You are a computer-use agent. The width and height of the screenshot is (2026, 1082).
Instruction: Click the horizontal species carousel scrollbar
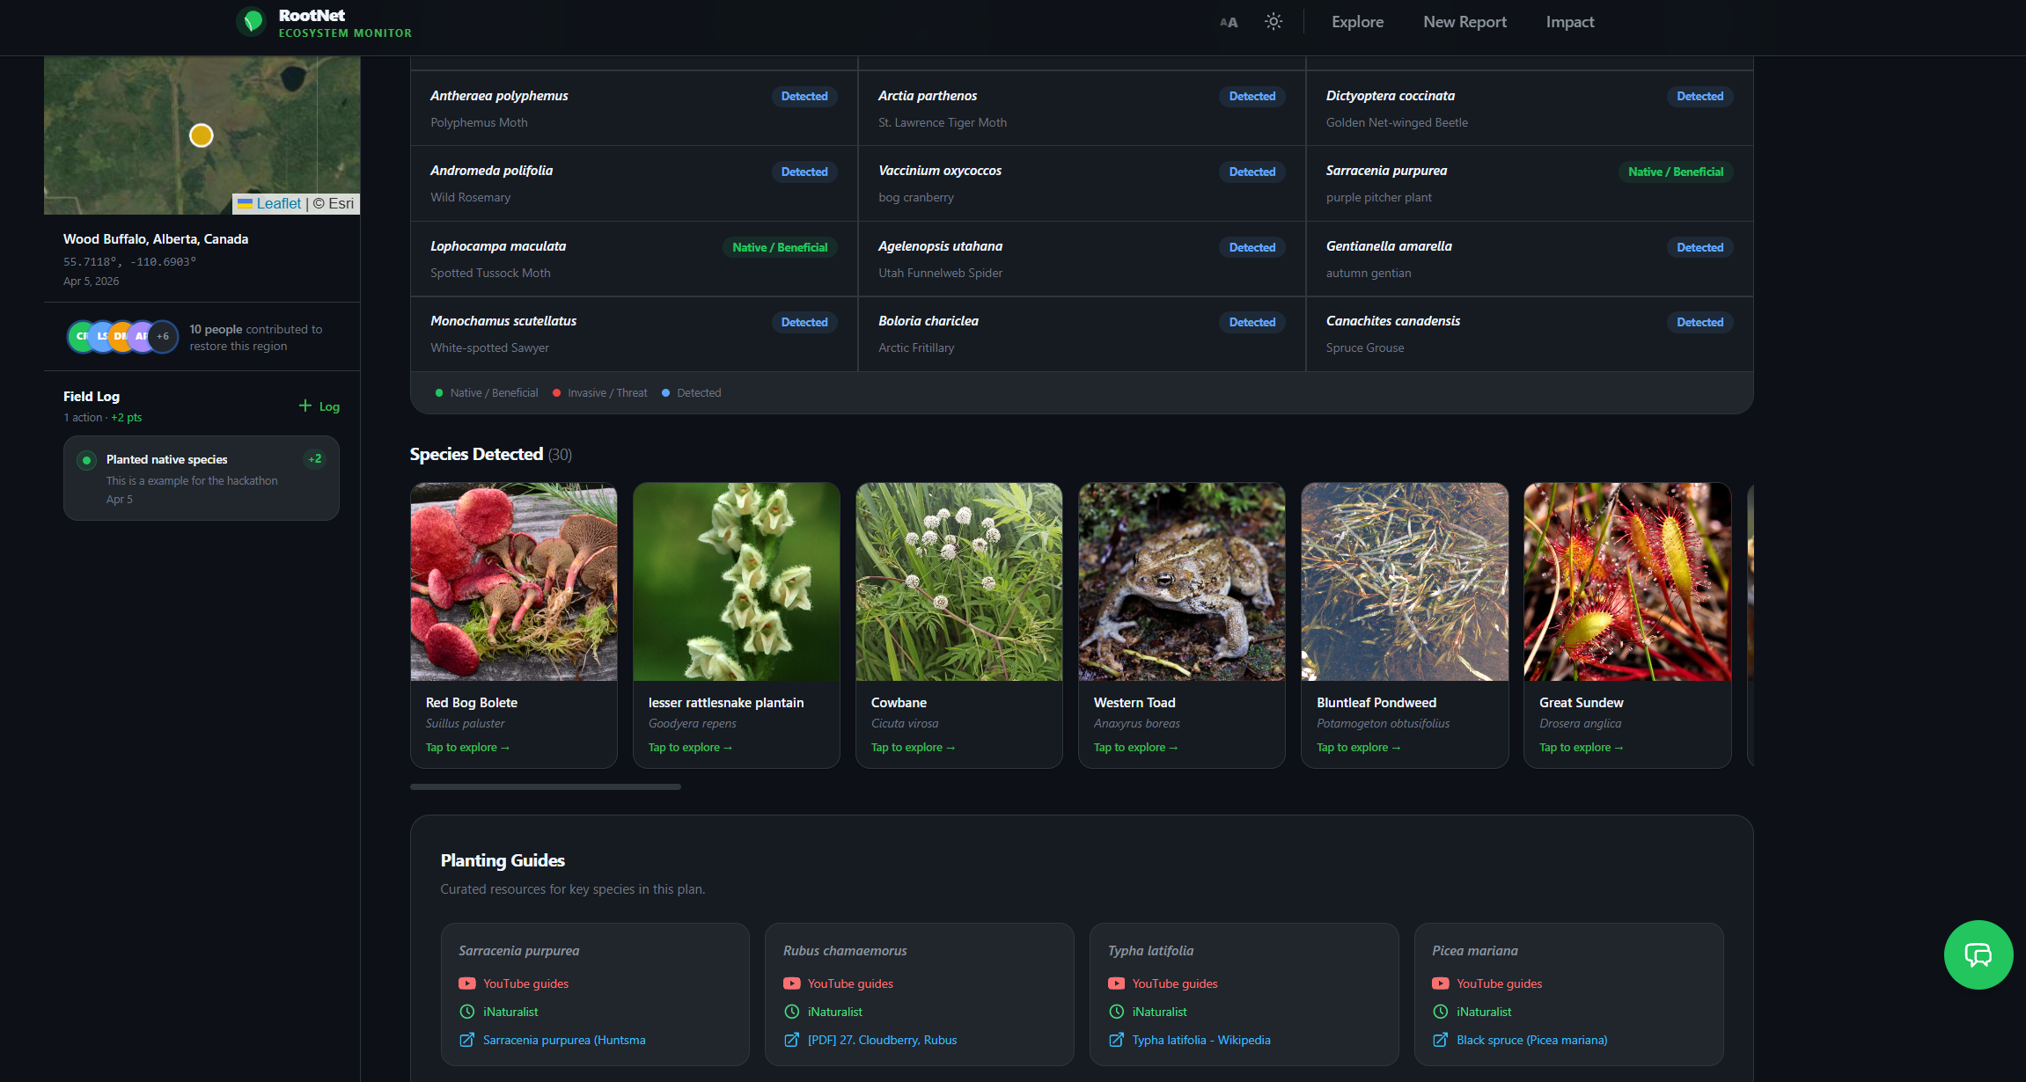[546, 786]
